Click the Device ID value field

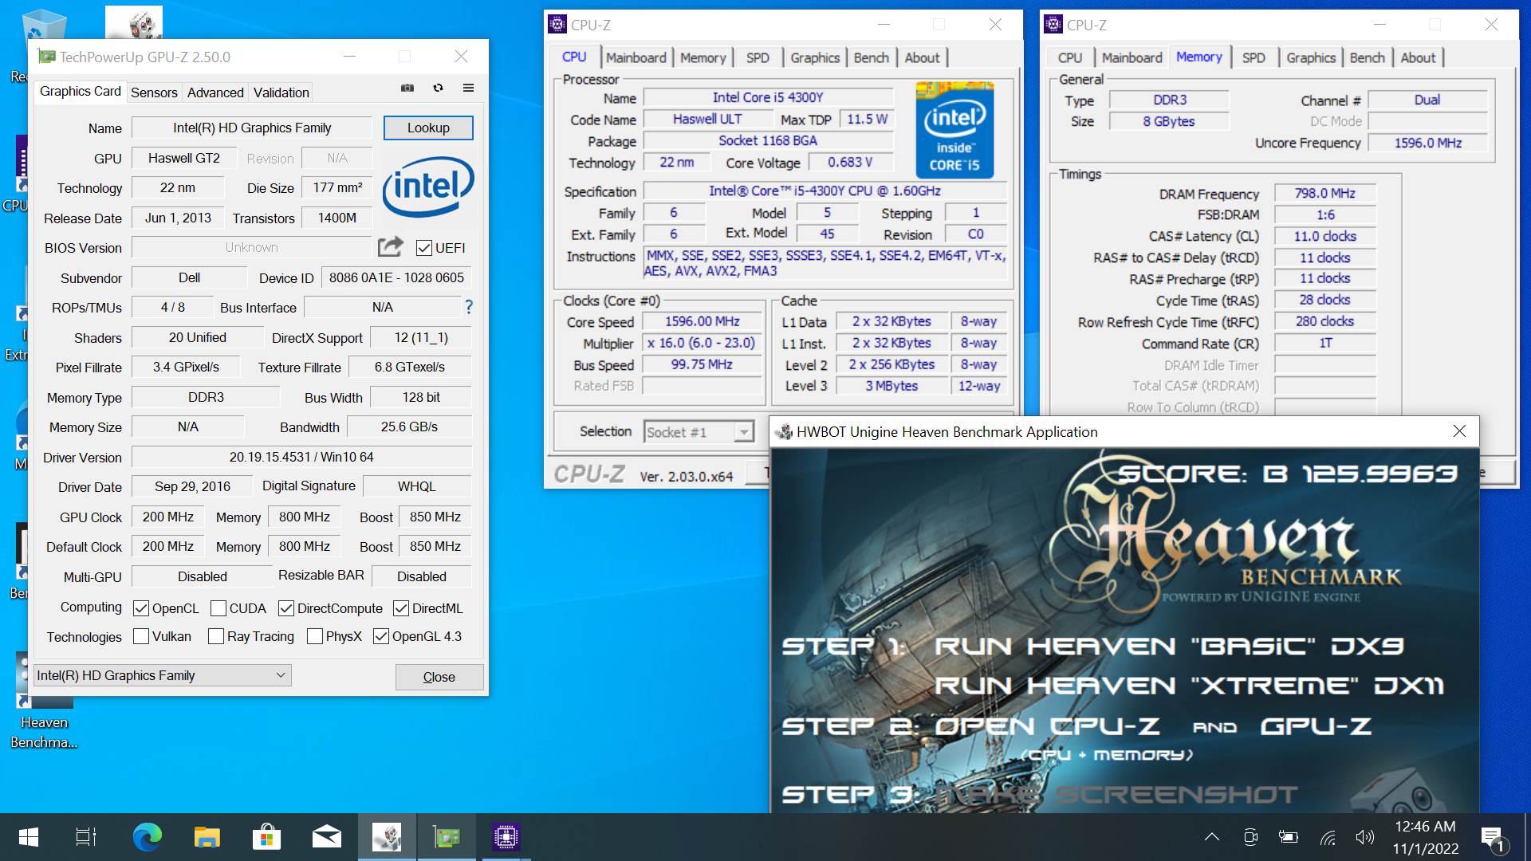(396, 277)
